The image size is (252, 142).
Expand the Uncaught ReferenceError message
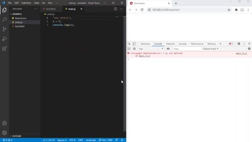(131, 53)
